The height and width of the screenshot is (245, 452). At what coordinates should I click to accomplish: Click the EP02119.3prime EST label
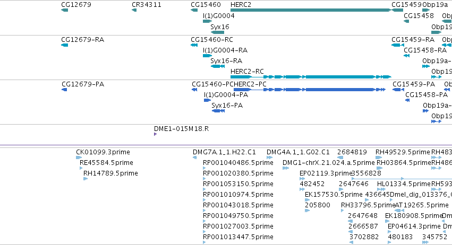point(326,173)
